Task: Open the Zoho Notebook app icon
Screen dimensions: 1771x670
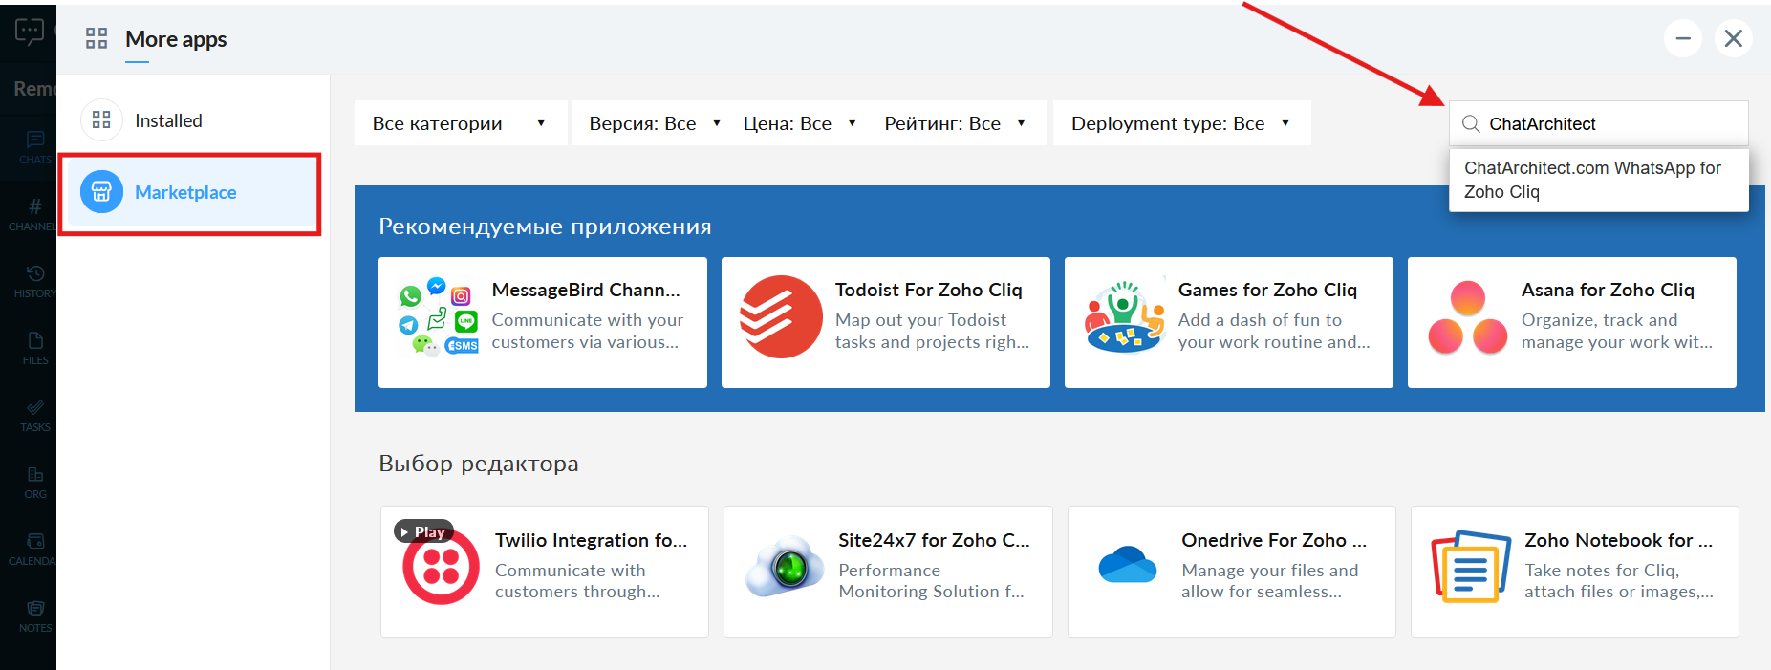Action: click(x=1469, y=567)
